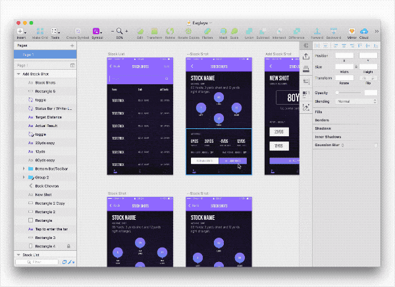This screenshot has height=287, width=395.
Task: Click the Make Grid toolbar icon
Action: pos(40,31)
